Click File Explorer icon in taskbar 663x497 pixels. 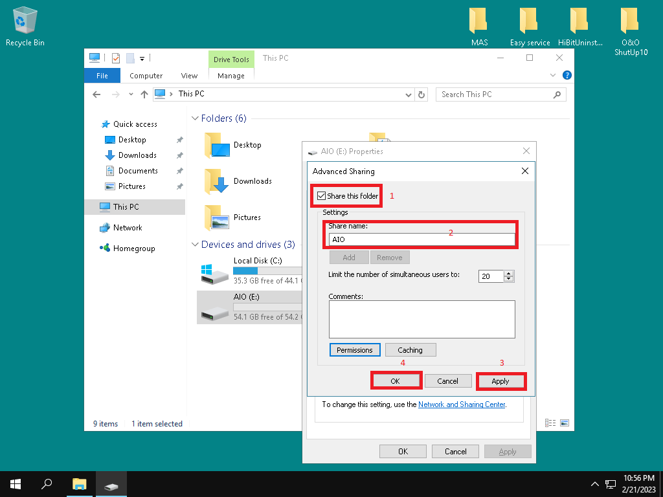(79, 483)
